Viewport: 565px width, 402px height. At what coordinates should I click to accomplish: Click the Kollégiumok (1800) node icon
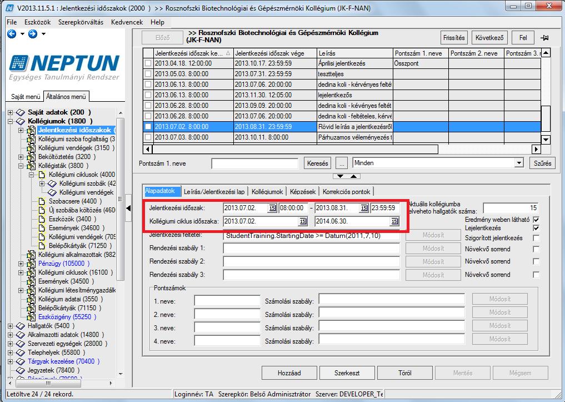(20, 121)
